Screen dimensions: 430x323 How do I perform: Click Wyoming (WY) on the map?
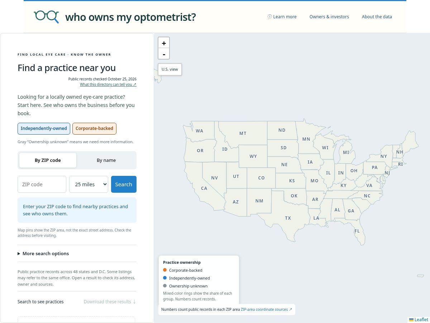253,156
